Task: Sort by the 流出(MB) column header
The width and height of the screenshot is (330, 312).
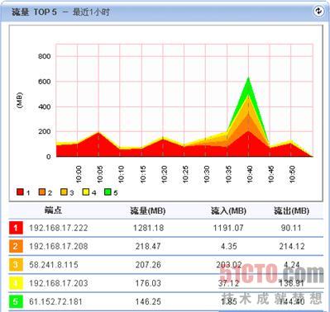Action: [x=291, y=210]
